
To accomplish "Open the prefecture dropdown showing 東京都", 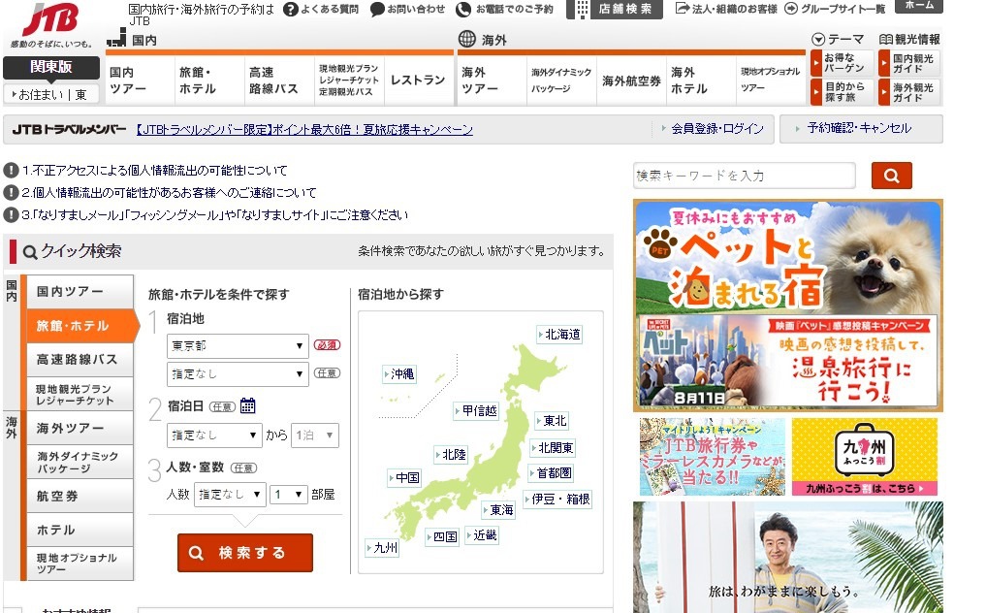I will (x=238, y=345).
